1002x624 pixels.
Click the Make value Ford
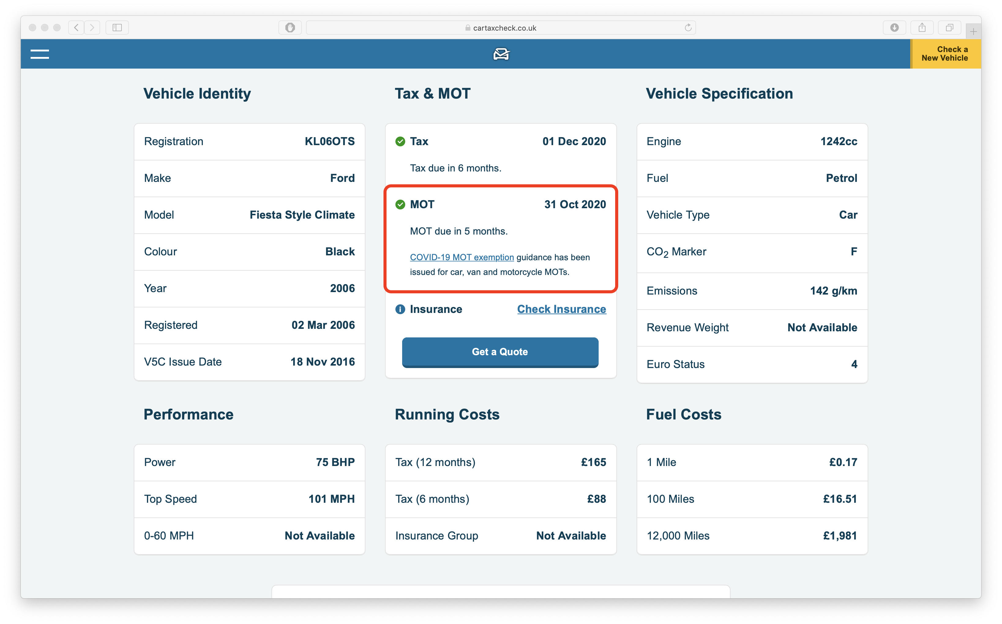(342, 178)
